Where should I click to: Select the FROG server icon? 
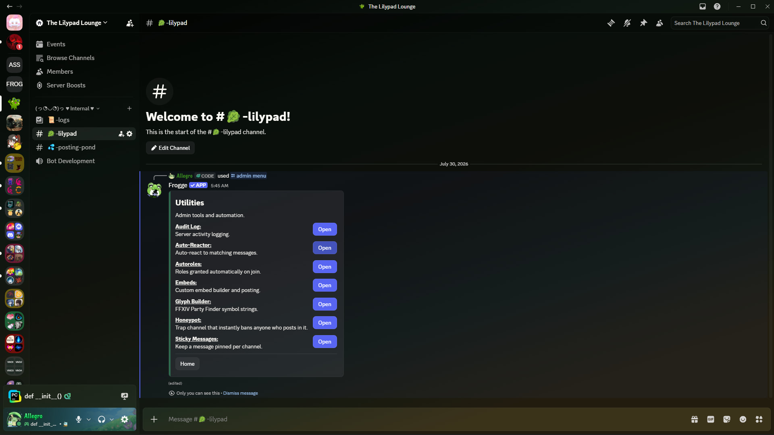pyautogui.click(x=15, y=84)
